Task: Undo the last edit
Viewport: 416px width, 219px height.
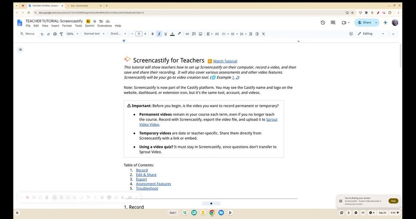Action: click(x=42, y=34)
